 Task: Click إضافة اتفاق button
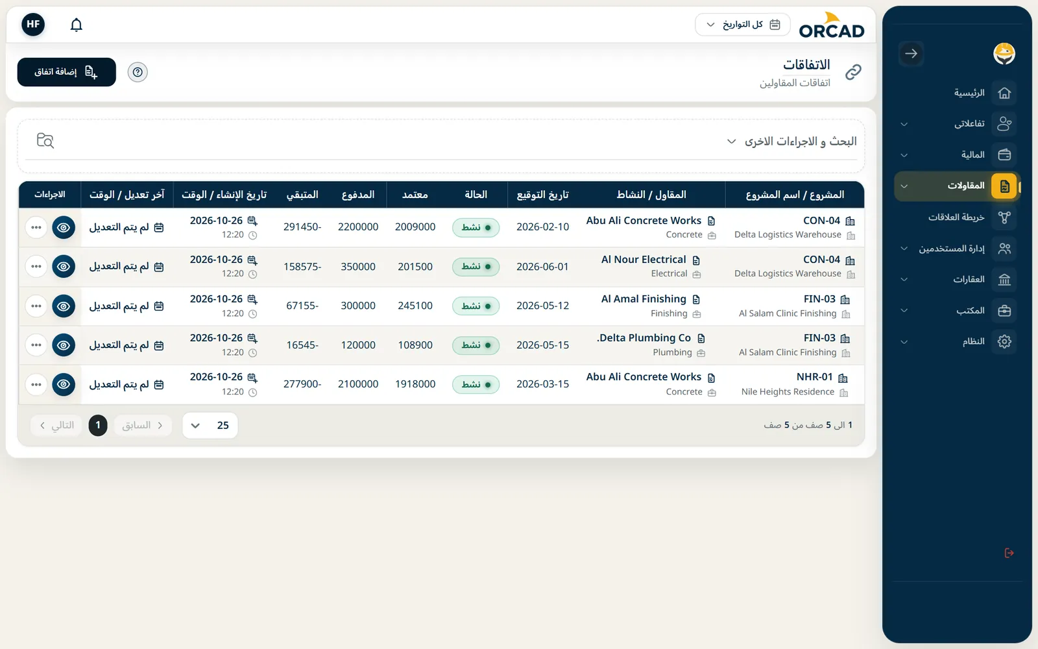pyautogui.click(x=67, y=72)
